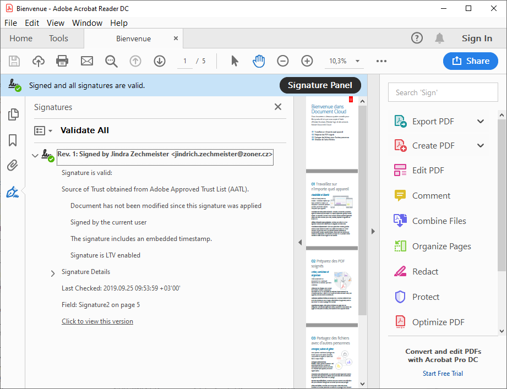
Task: Go to previous page arrow
Action: (x=135, y=61)
